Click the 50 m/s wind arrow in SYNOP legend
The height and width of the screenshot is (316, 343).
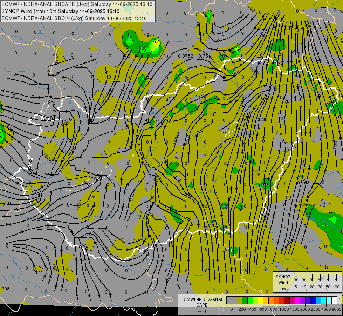click(x=328, y=278)
